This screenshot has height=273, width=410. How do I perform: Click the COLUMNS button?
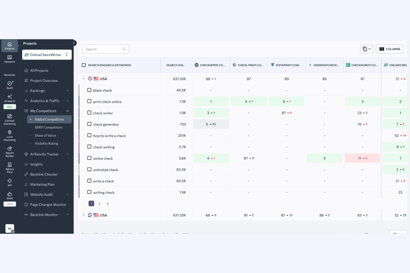tap(389, 49)
